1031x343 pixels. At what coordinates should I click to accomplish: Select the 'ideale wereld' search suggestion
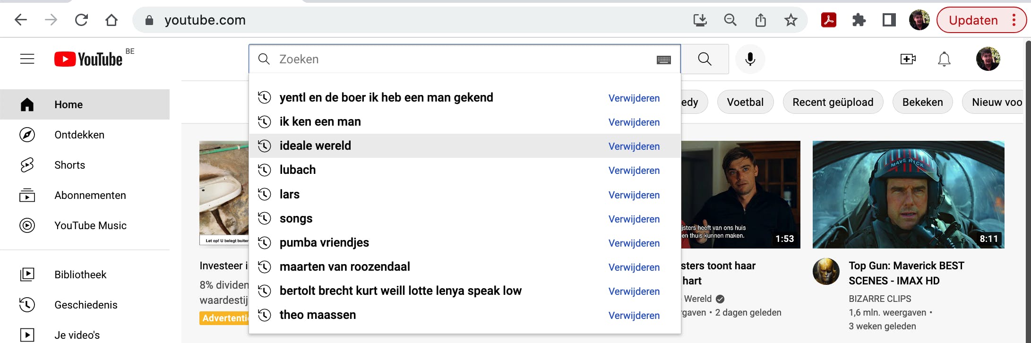tap(315, 146)
